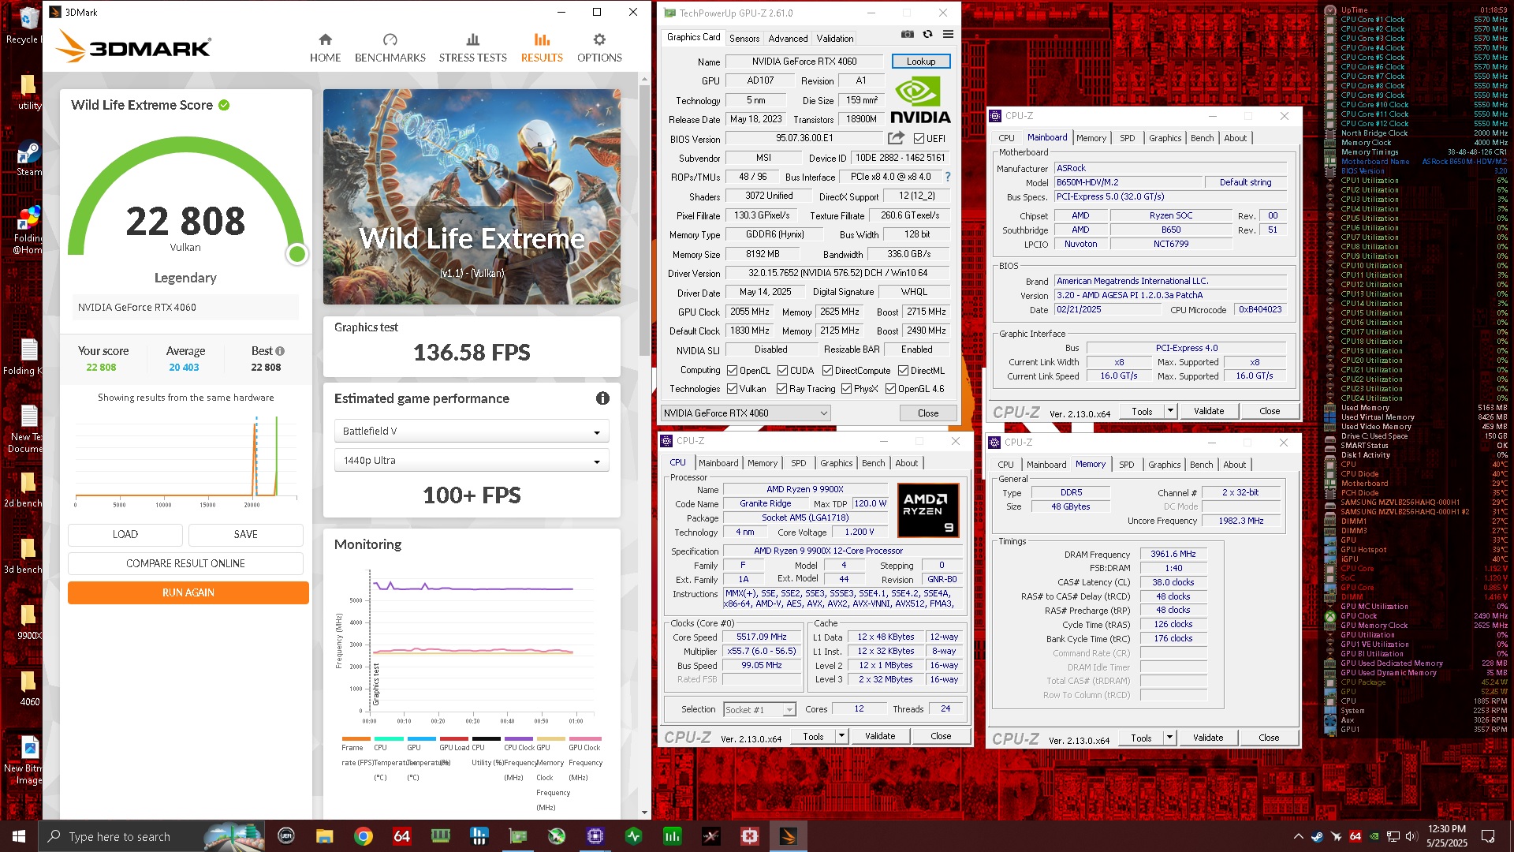
Task: Select the Steam desktop shortcut
Action: pyautogui.click(x=28, y=158)
